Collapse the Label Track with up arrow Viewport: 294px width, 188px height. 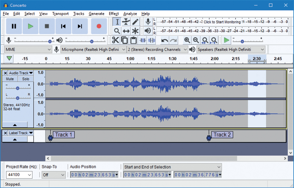15,139
